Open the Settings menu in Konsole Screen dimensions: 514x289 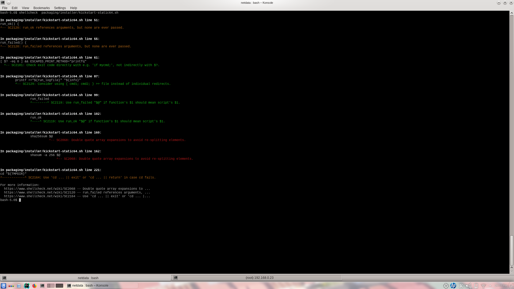pyautogui.click(x=60, y=8)
